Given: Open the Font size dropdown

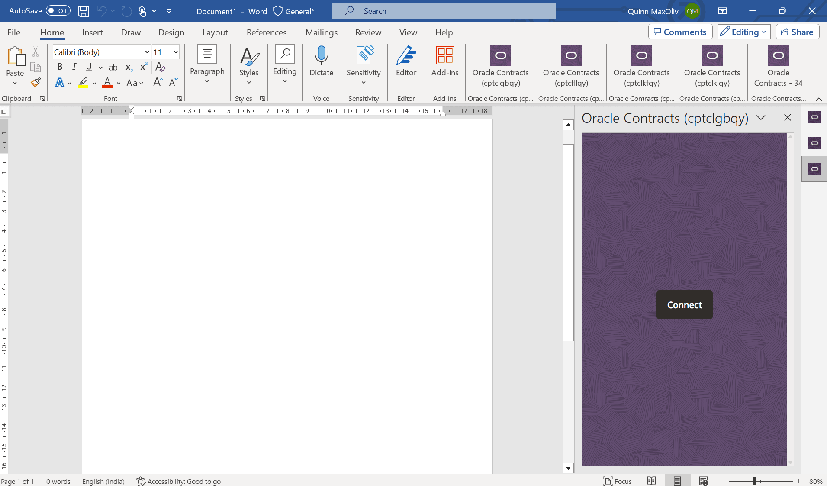Looking at the screenshot, I should (176, 52).
